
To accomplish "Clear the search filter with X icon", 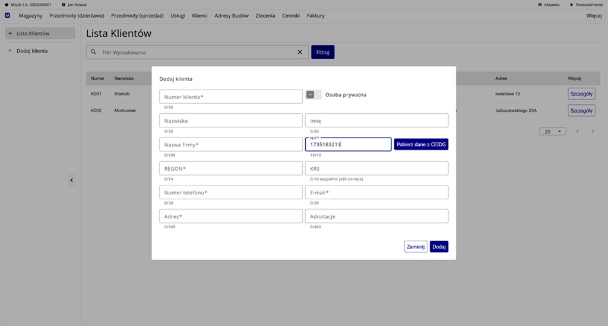I will (x=300, y=52).
